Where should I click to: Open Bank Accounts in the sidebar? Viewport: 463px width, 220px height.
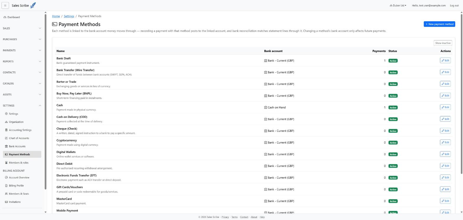tap(22, 146)
